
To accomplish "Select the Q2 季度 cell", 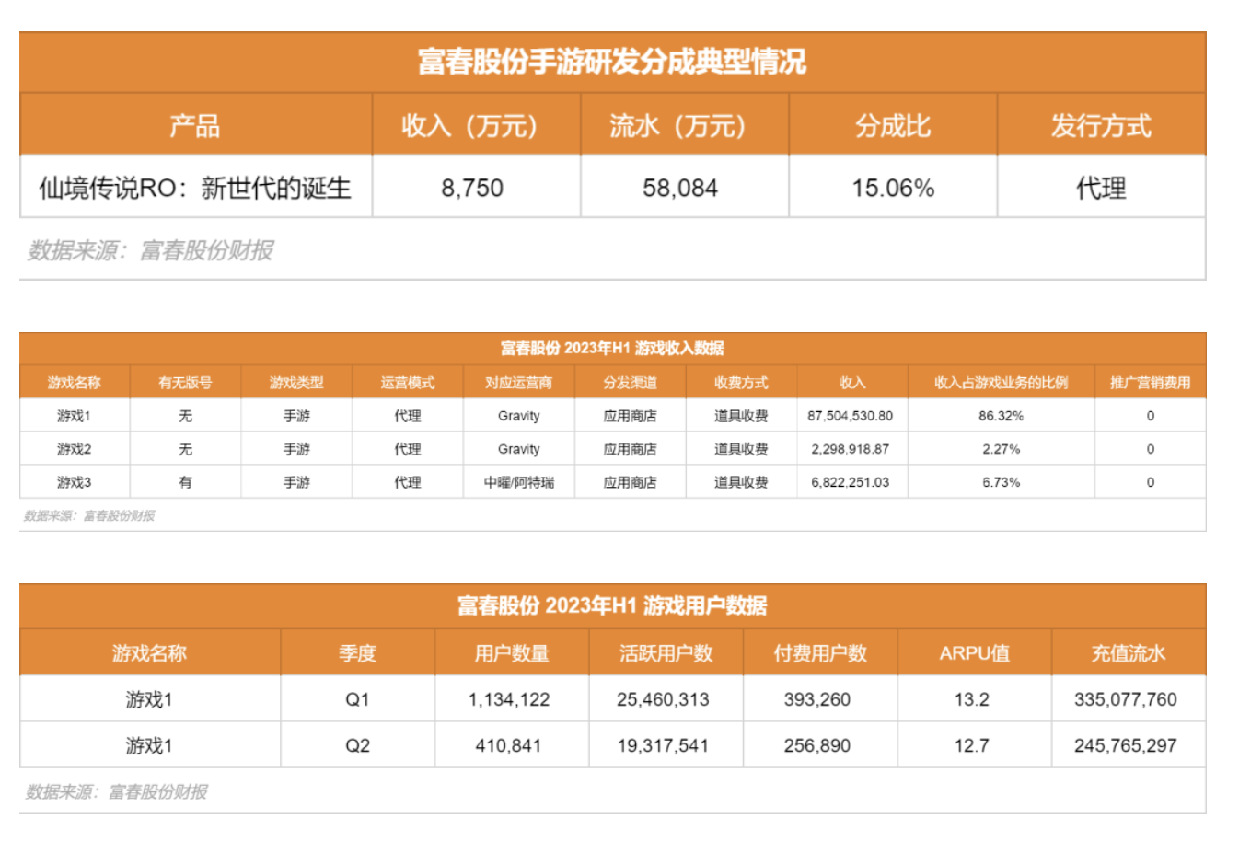I will pyautogui.click(x=357, y=745).
